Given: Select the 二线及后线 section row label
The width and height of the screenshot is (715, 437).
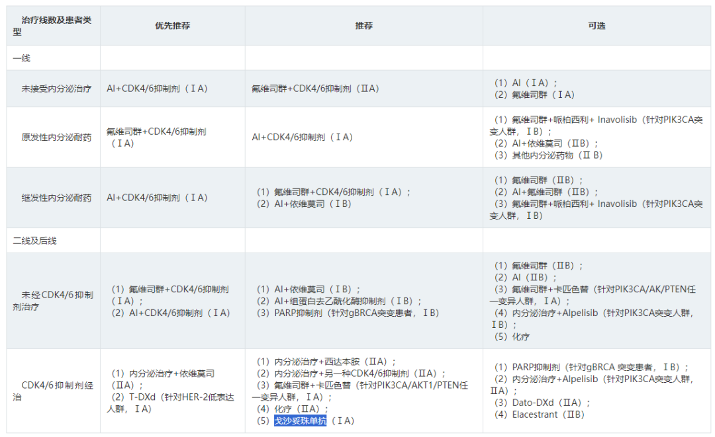Looking at the screenshot, I should coord(34,241).
